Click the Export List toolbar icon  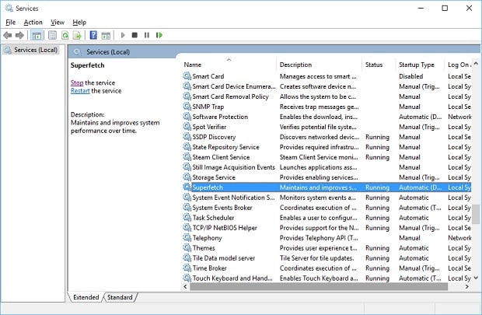coord(77,35)
